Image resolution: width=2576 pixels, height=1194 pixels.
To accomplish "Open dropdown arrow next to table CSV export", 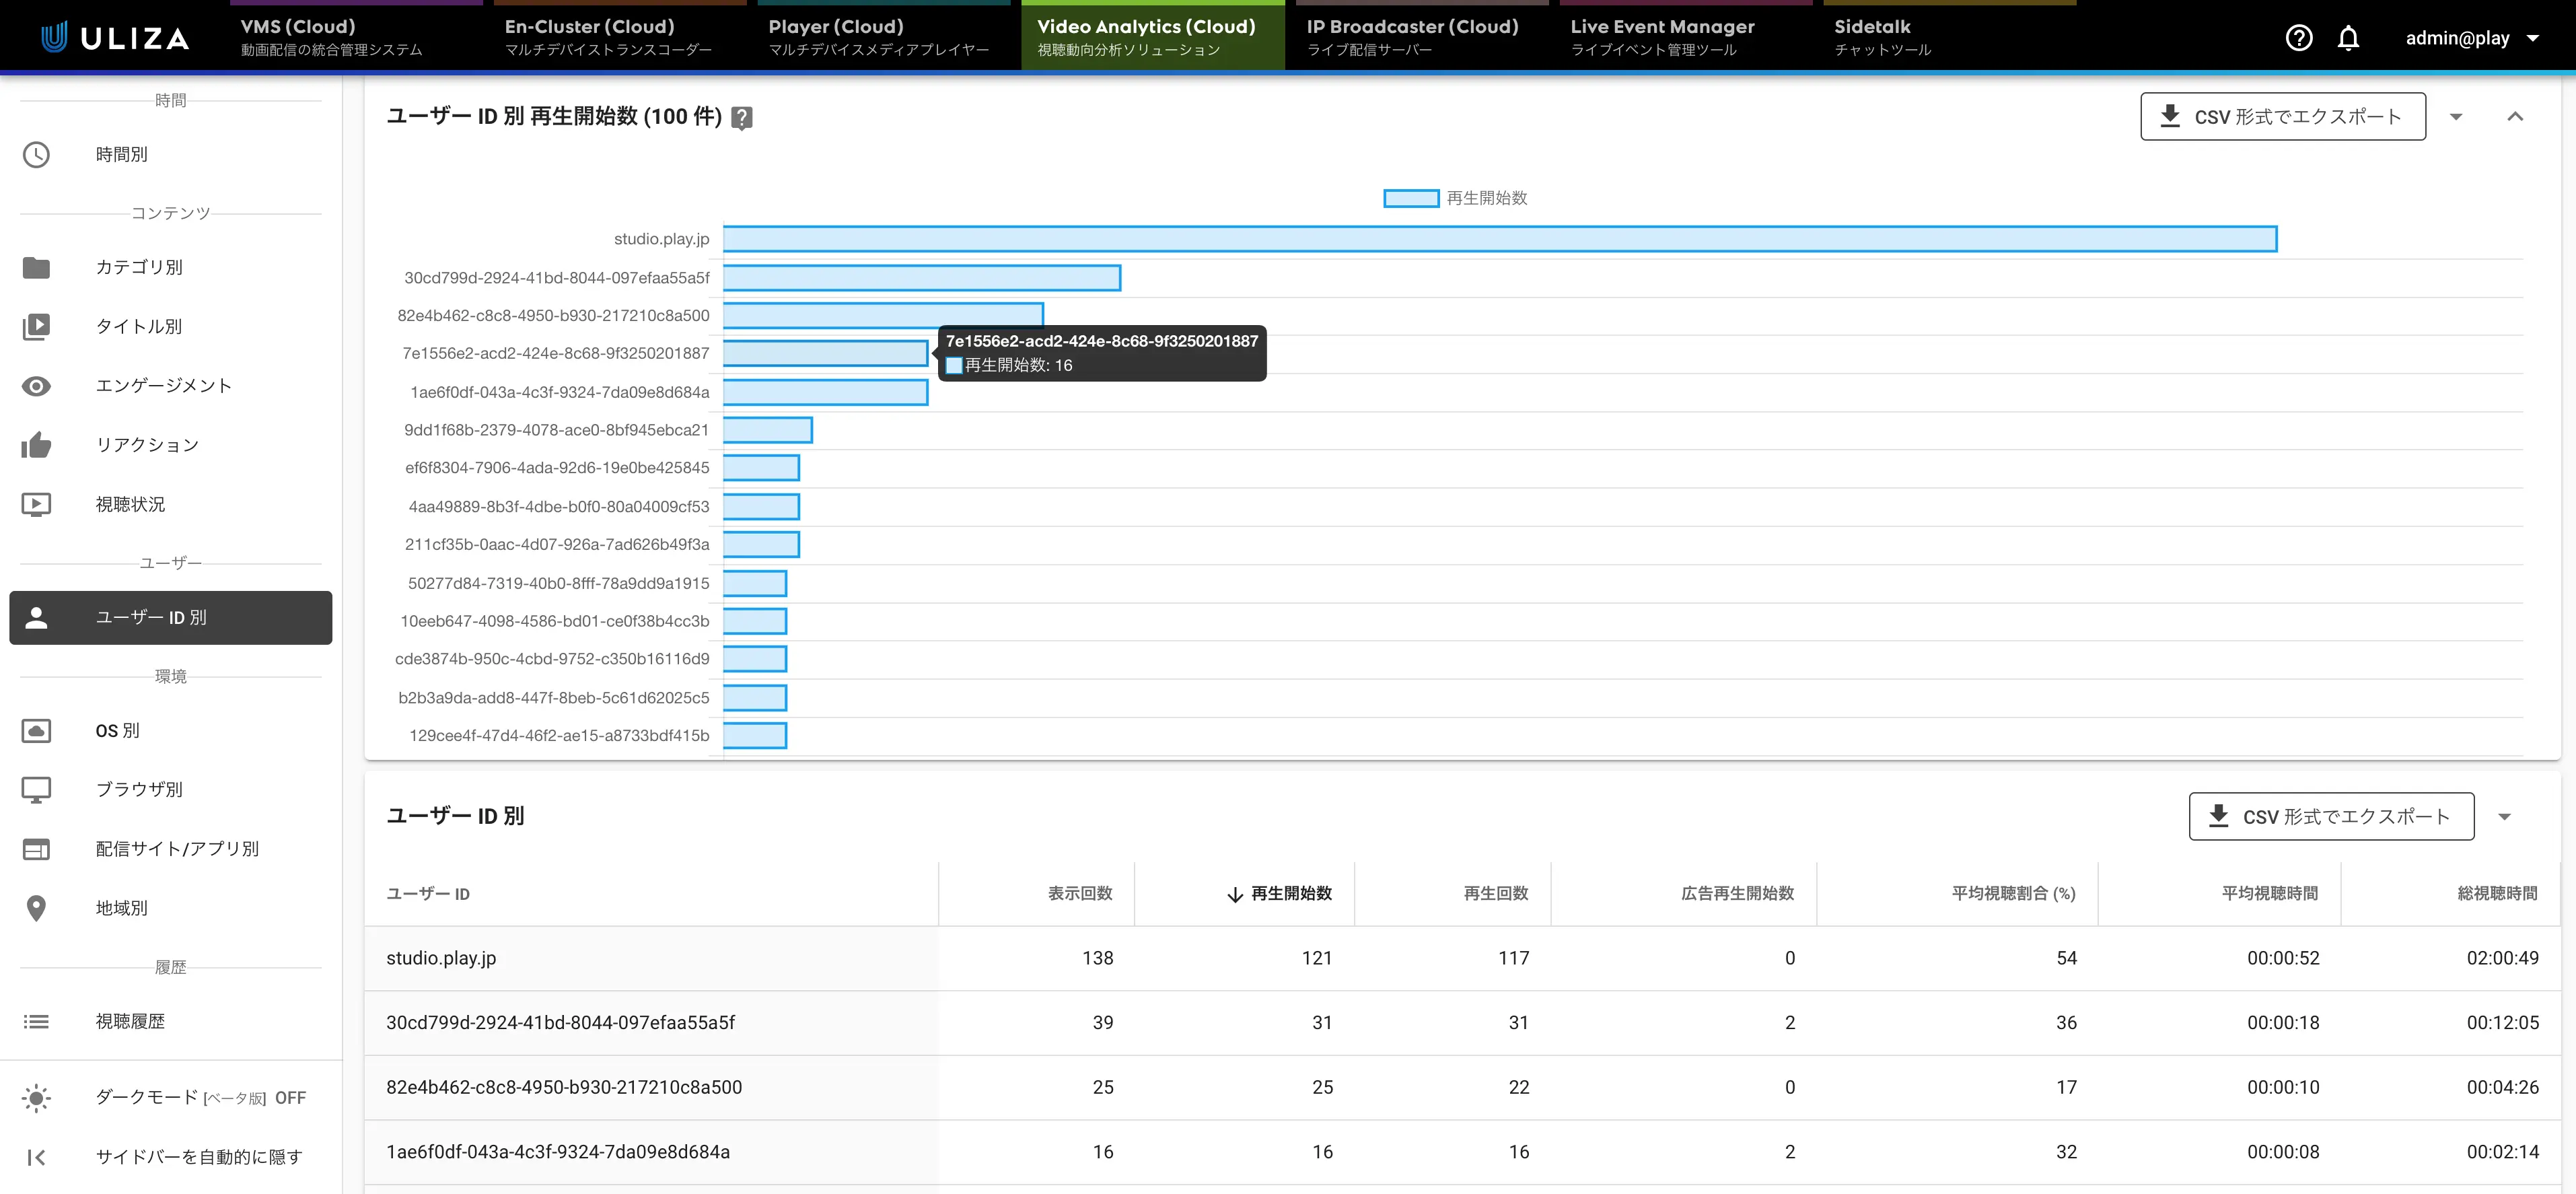I will 2504,817.
